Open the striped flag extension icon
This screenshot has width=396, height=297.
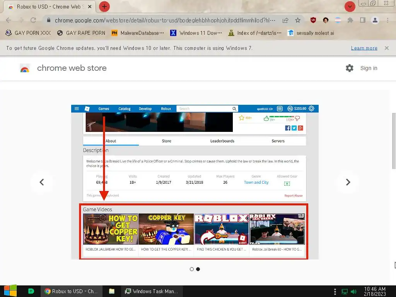tap(338, 20)
